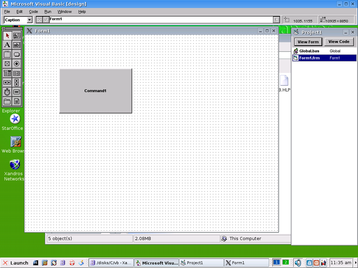Select the Check Box tool

click(x=7, y=64)
